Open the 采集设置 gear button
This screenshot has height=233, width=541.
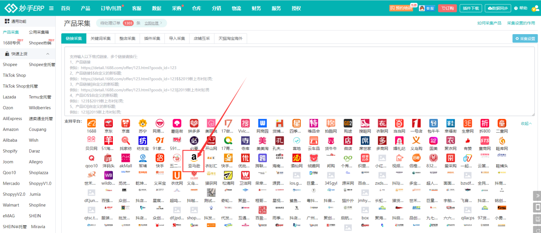[x=525, y=39]
